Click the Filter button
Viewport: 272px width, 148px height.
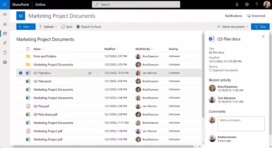260,27
